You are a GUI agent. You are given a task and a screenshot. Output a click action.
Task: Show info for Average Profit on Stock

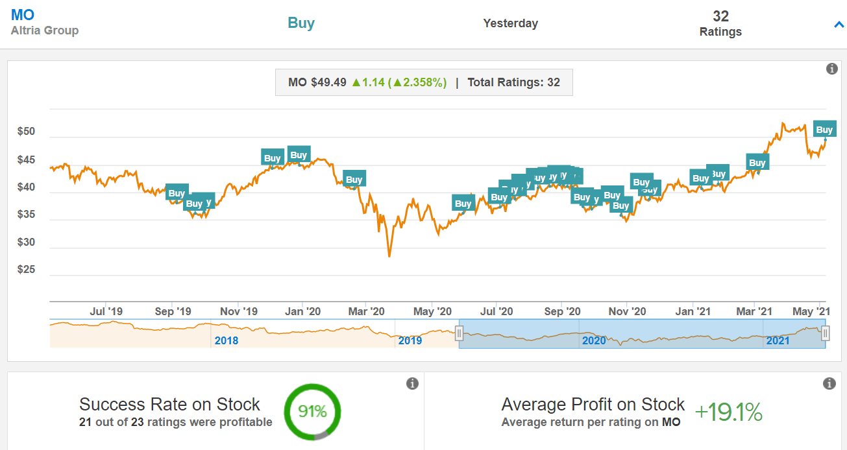(829, 384)
